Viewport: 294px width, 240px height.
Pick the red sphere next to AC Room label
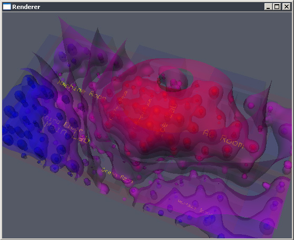[227, 150]
